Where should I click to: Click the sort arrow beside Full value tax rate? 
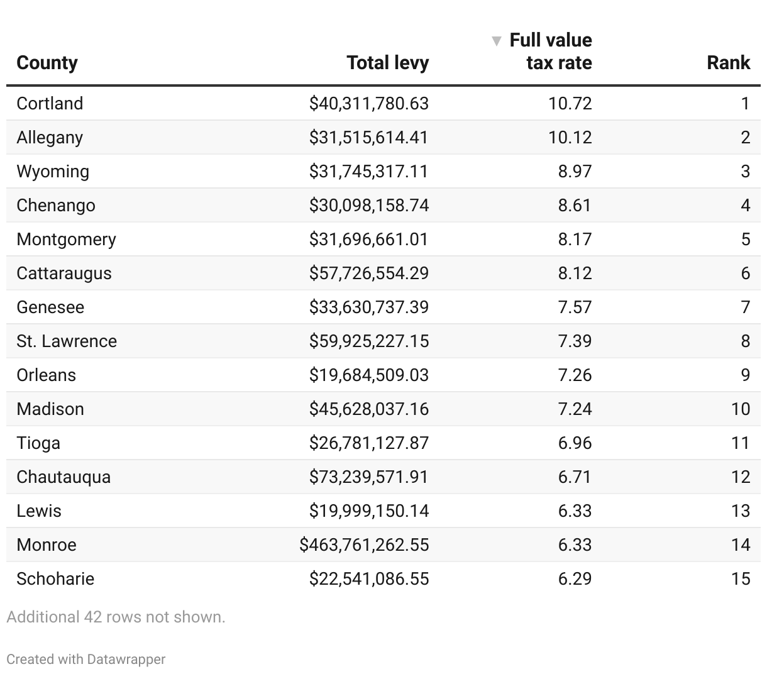[x=496, y=41]
